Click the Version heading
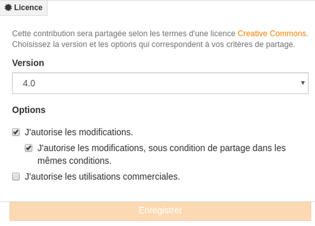The height and width of the screenshot is (226, 315). pos(28,63)
